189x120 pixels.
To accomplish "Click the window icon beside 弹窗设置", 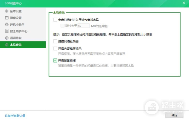I will [x=7, y=18].
